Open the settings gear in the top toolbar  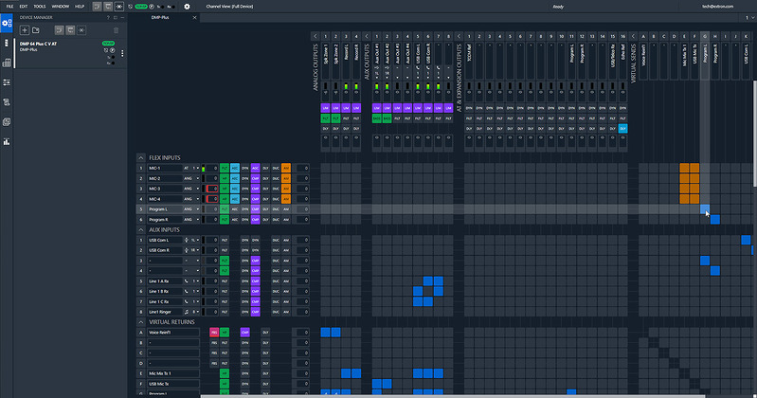tap(187, 7)
